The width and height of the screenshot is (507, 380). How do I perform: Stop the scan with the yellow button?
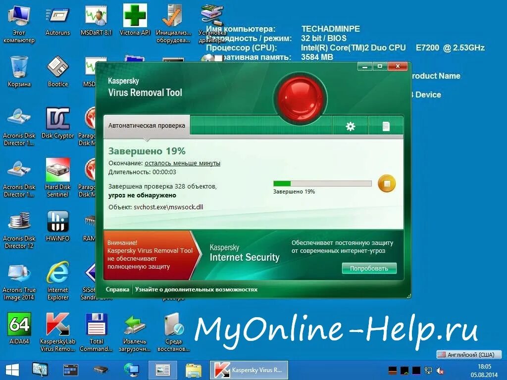[x=387, y=184]
